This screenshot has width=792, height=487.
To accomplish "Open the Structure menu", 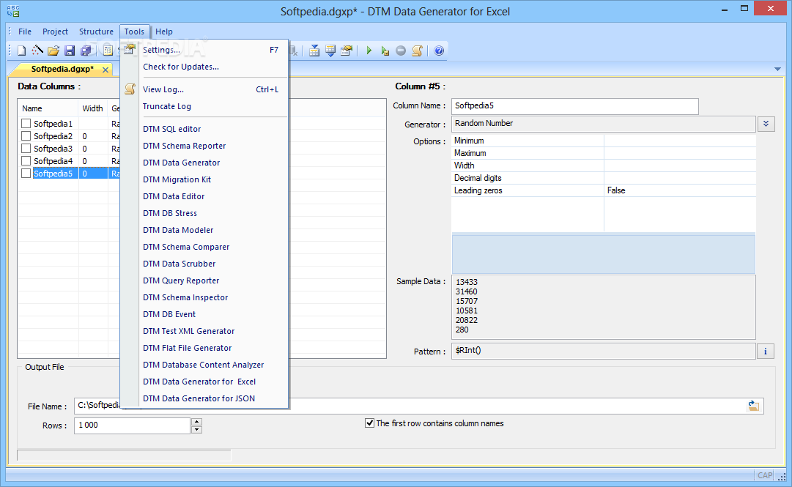I will [x=96, y=31].
